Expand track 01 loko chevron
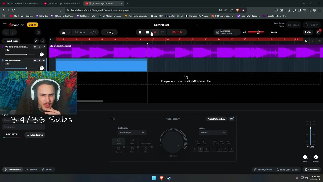323x182 pixels. click(44, 47)
